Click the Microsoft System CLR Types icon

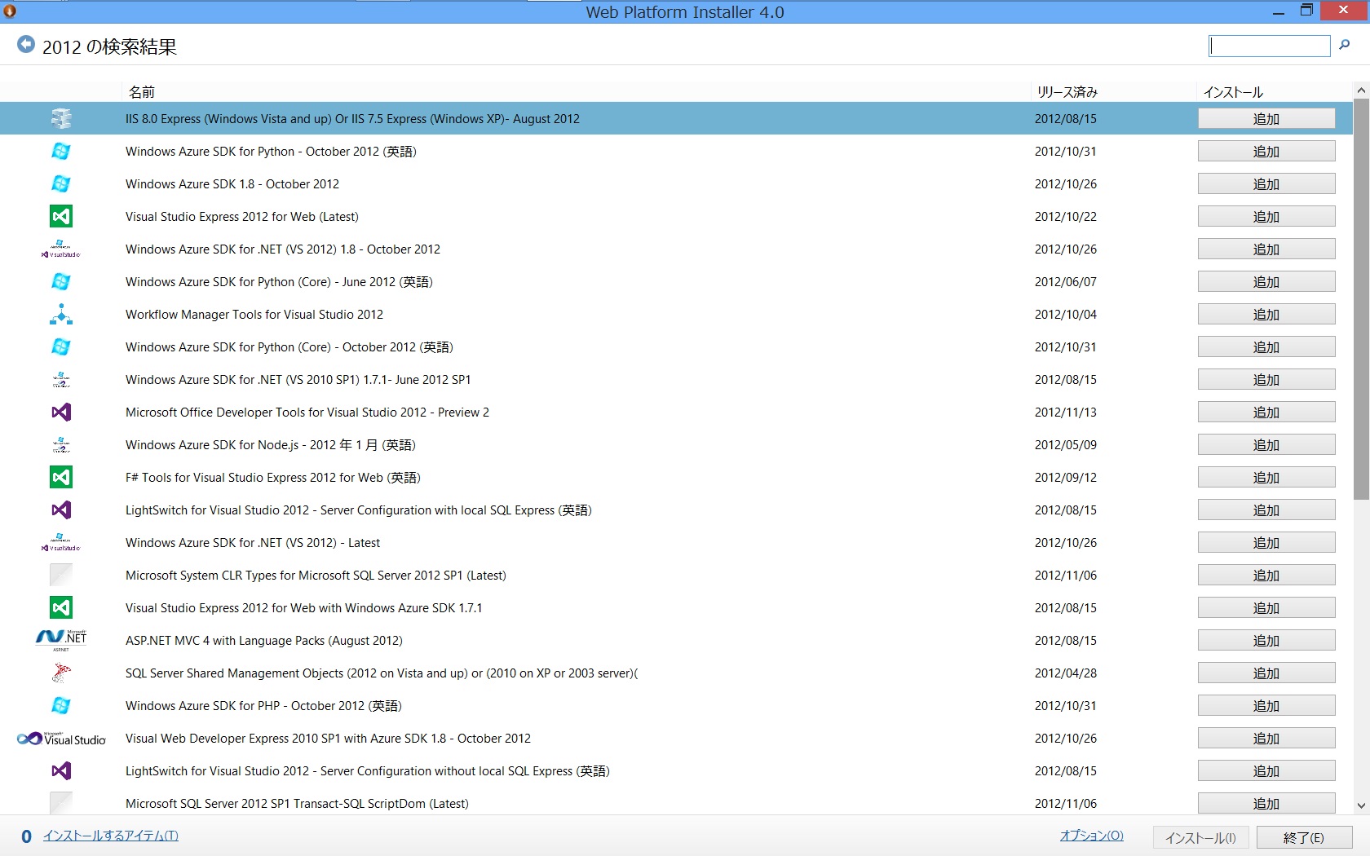click(61, 576)
